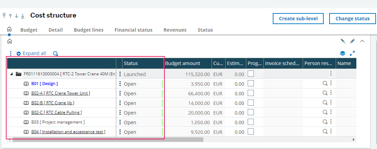
Task: Select 115,320.00 budget amount cell
Action: click(x=187, y=74)
